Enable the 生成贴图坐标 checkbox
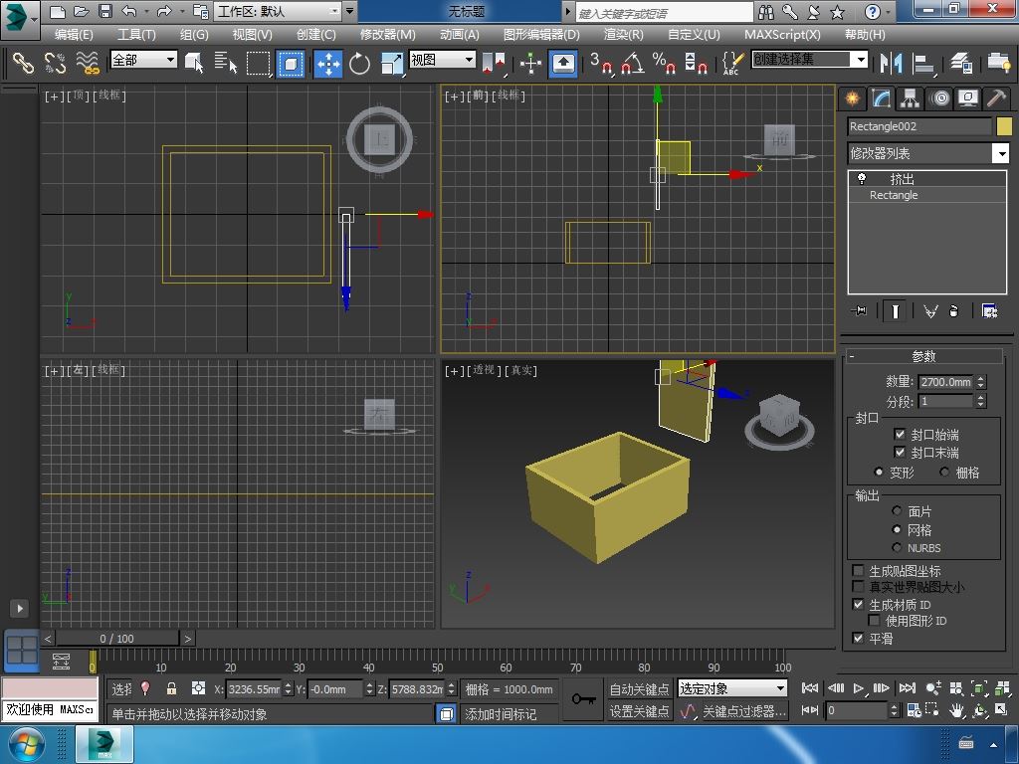1019x764 pixels. 859,571
